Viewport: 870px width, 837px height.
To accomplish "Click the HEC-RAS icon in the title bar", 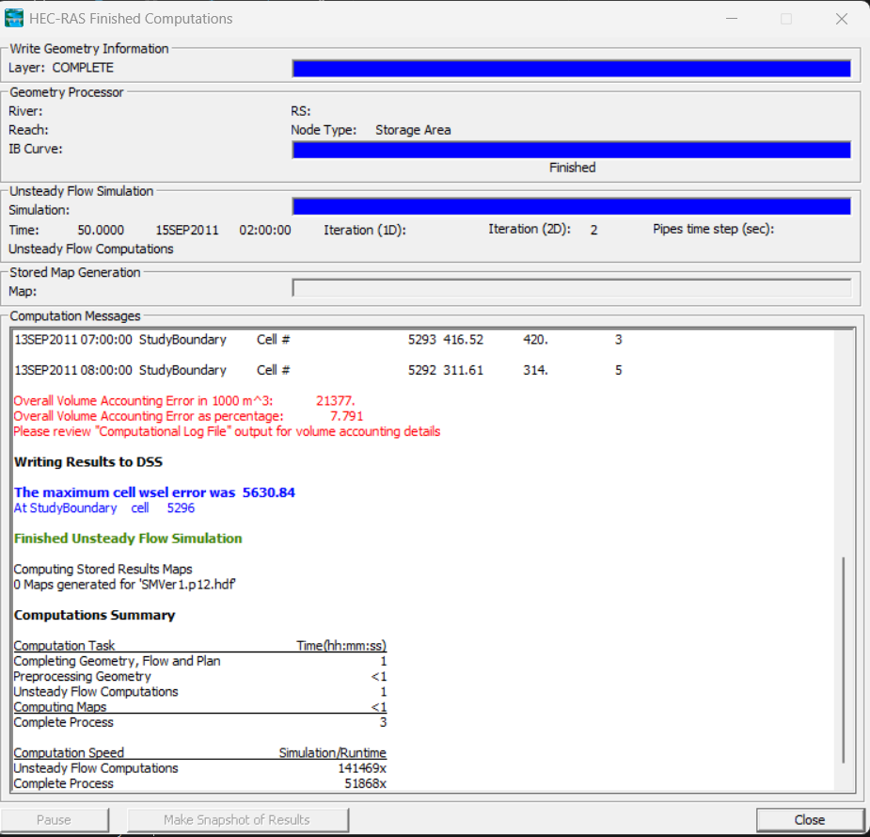I will click(x=15, y=19).
